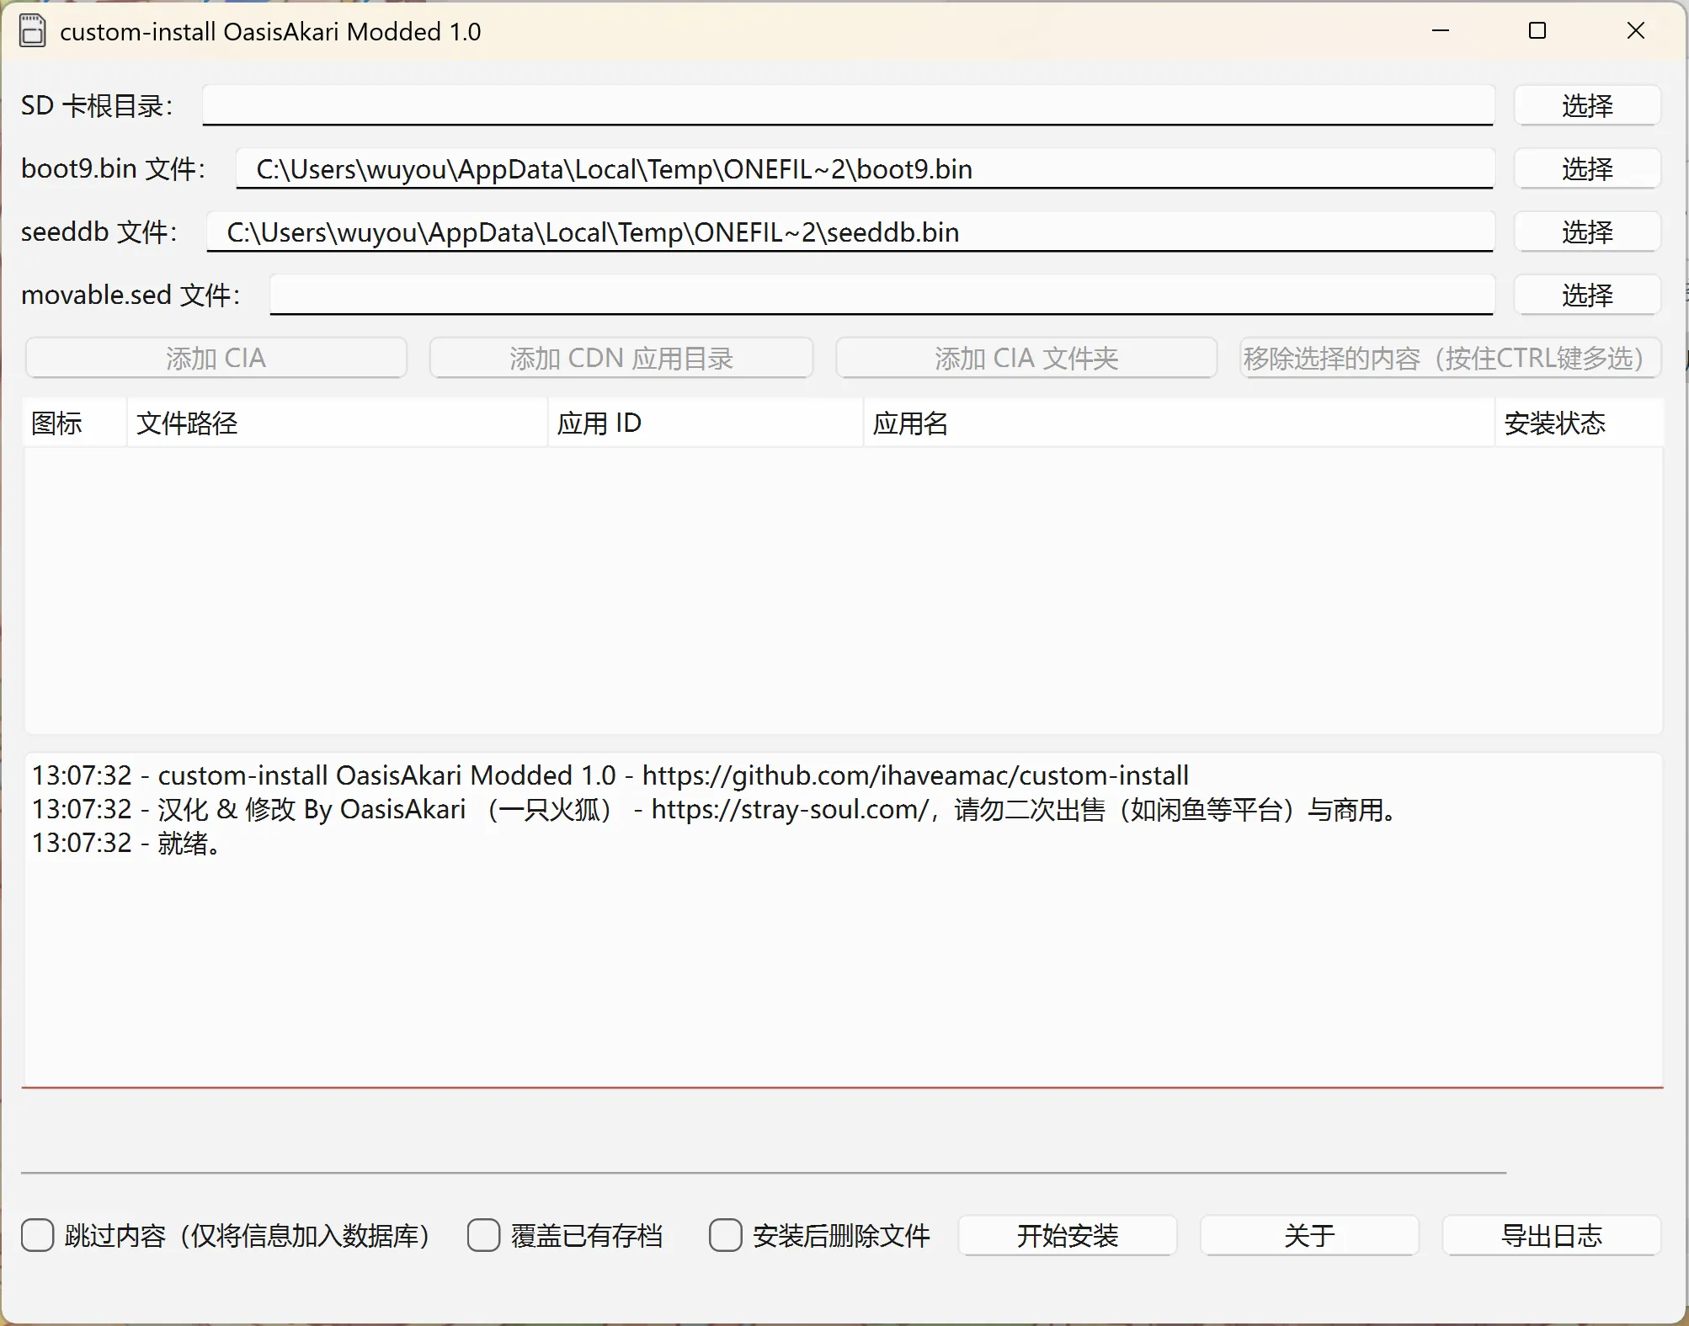
Task: Click into the boot9.bin path field
Action: point(864,169)
